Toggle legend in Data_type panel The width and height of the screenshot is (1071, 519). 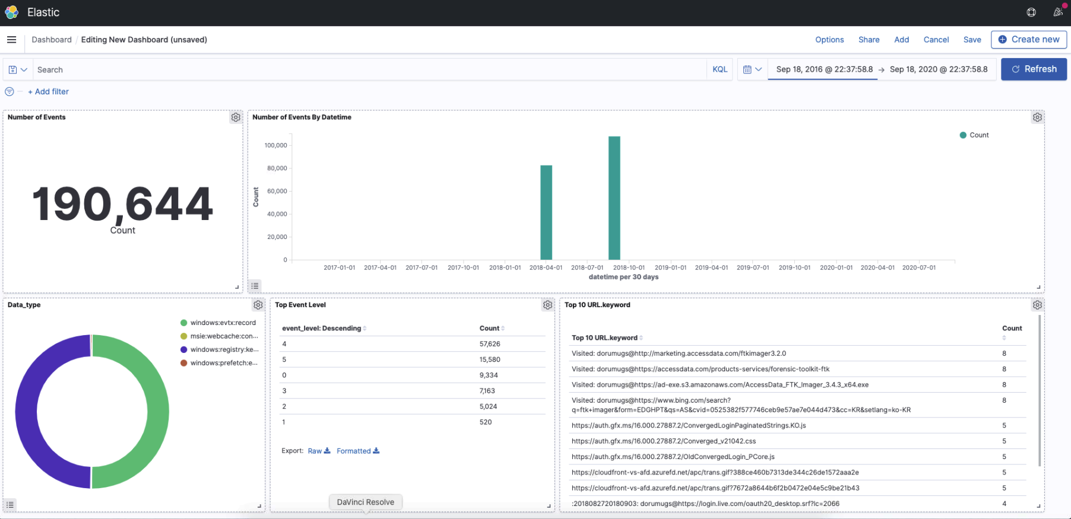point(10,505)
